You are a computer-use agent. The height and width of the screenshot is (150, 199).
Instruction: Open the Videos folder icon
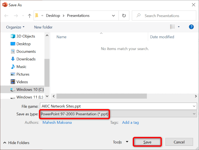tap(13, 82)
